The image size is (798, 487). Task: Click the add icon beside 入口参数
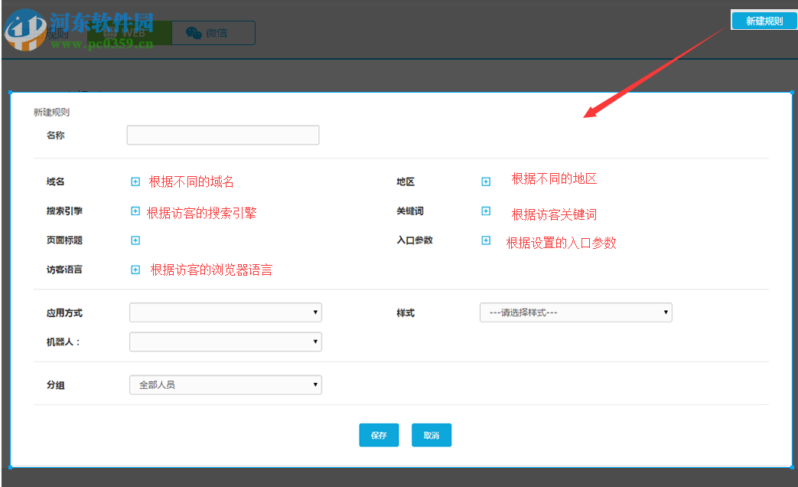point(486,240)
